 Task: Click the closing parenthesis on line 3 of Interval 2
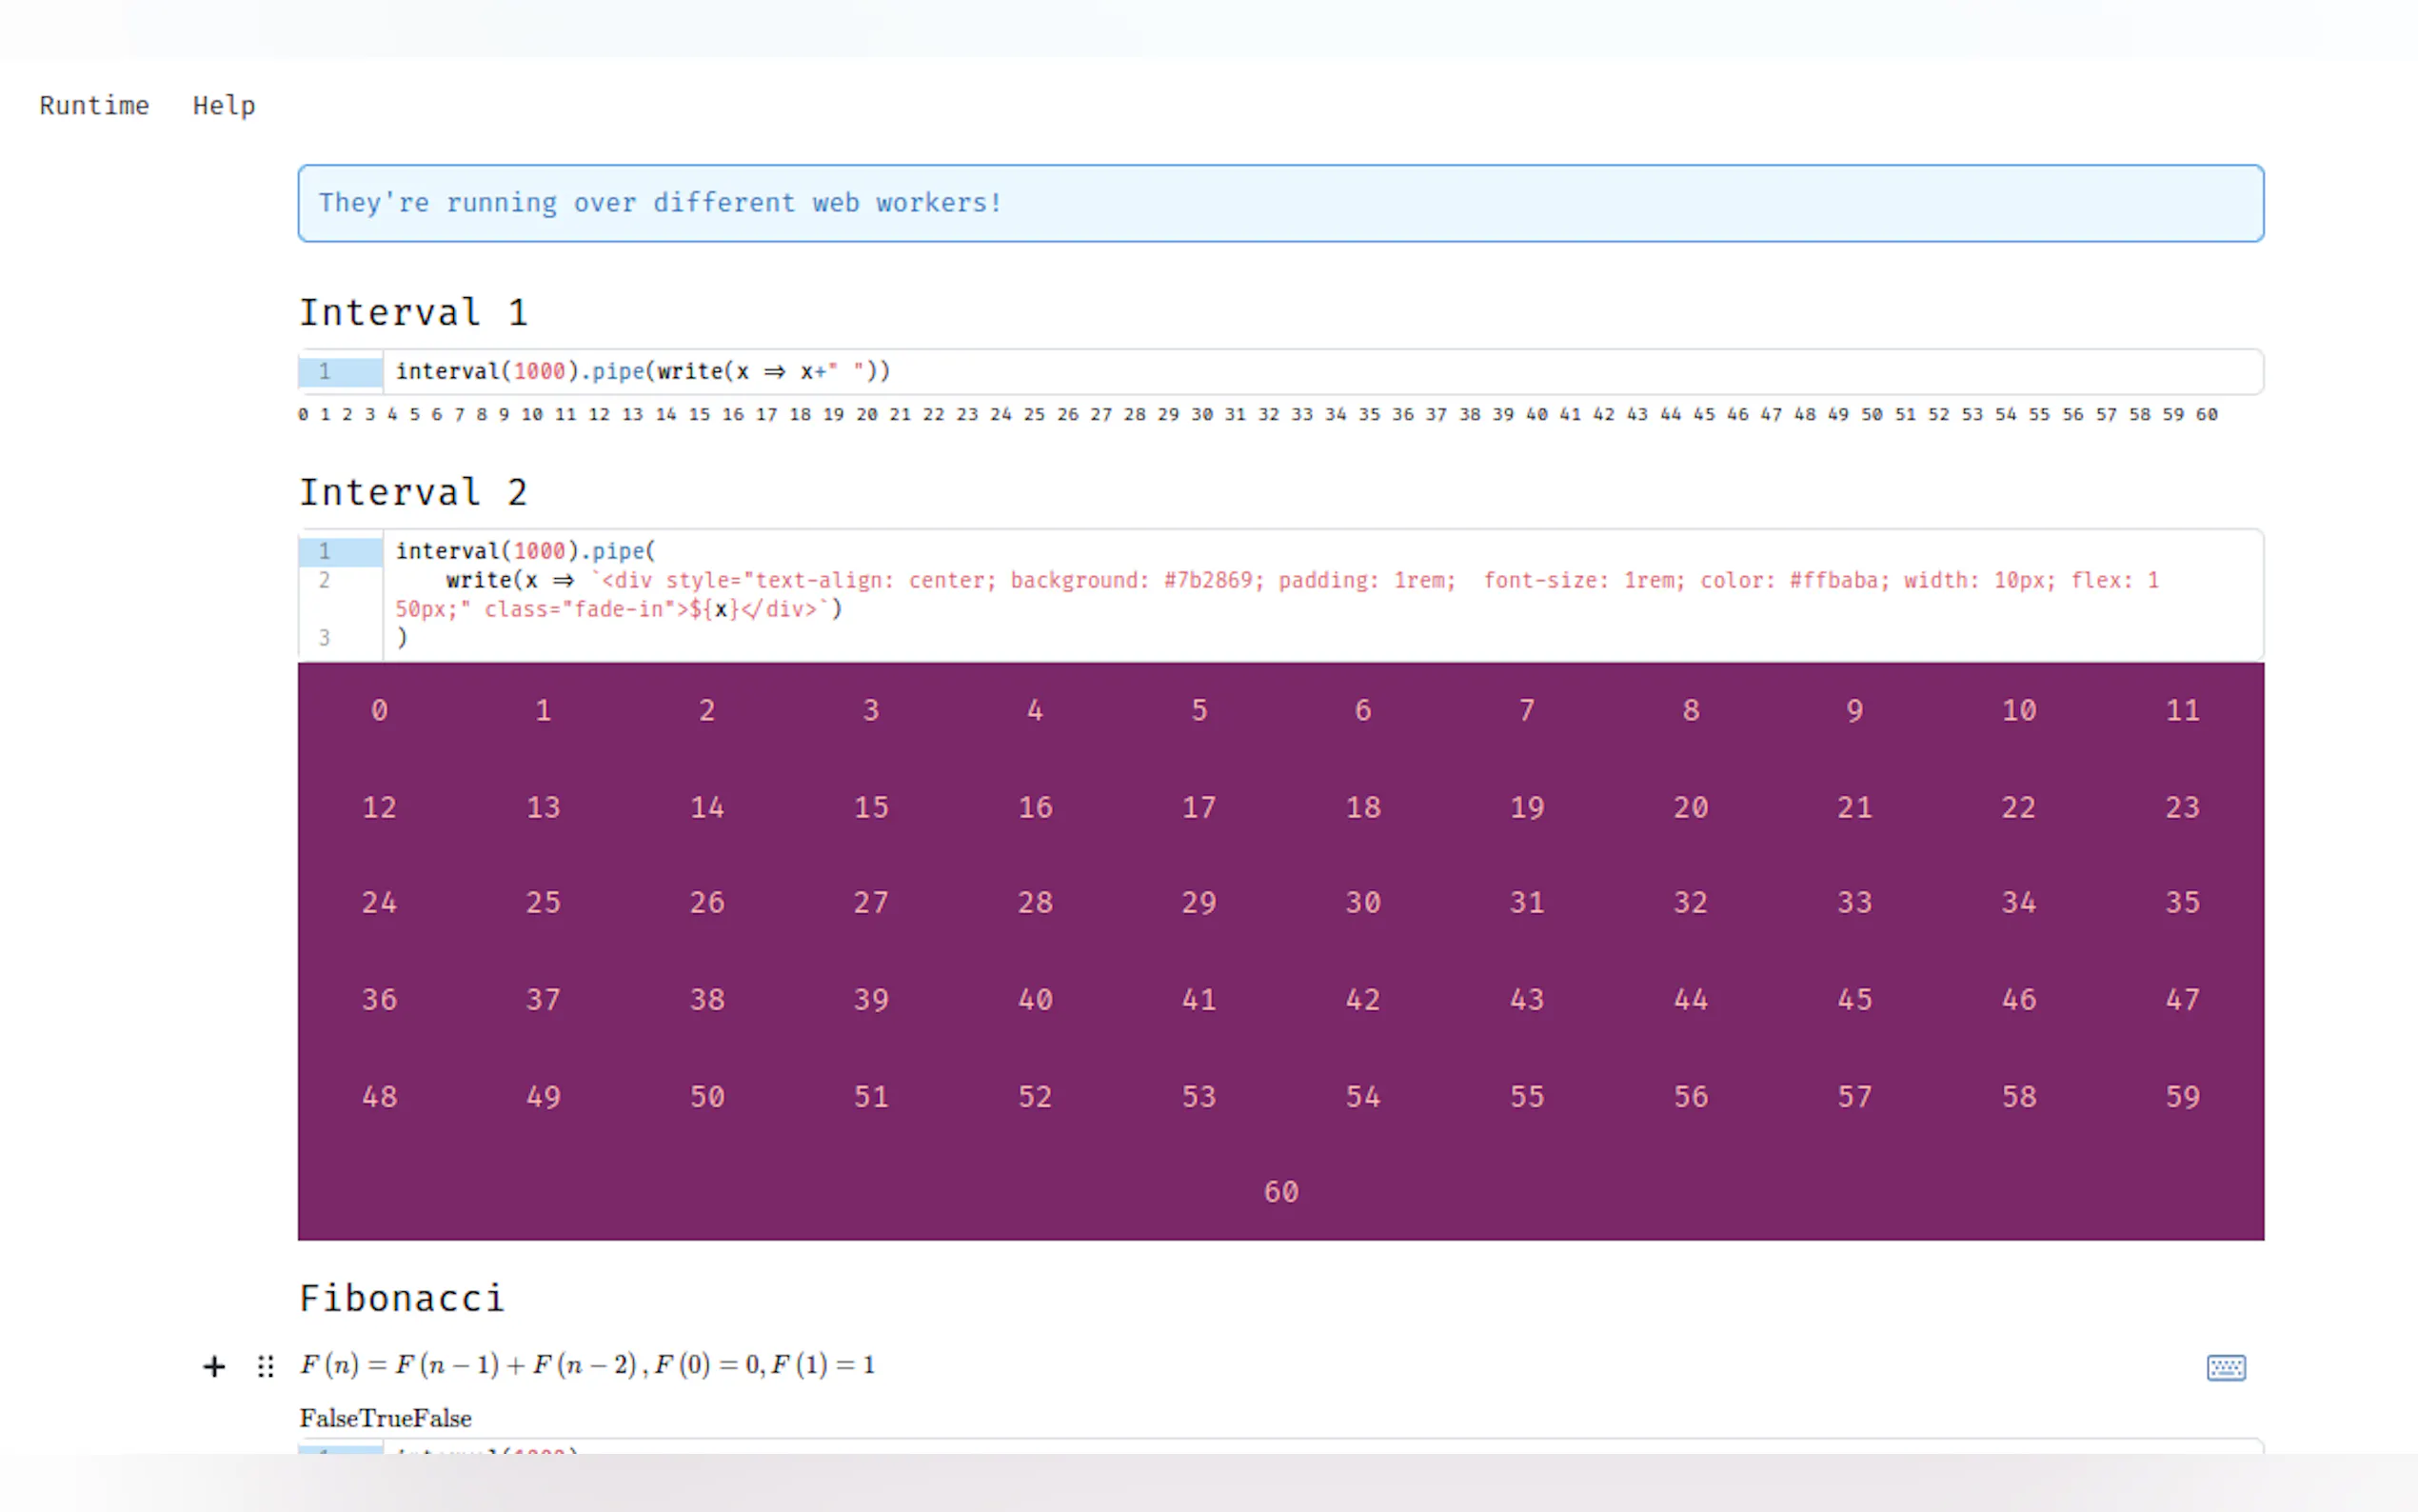pos(402,638)
